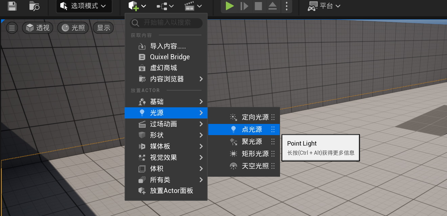Open the viewport hamburger menu

(12, 28)
